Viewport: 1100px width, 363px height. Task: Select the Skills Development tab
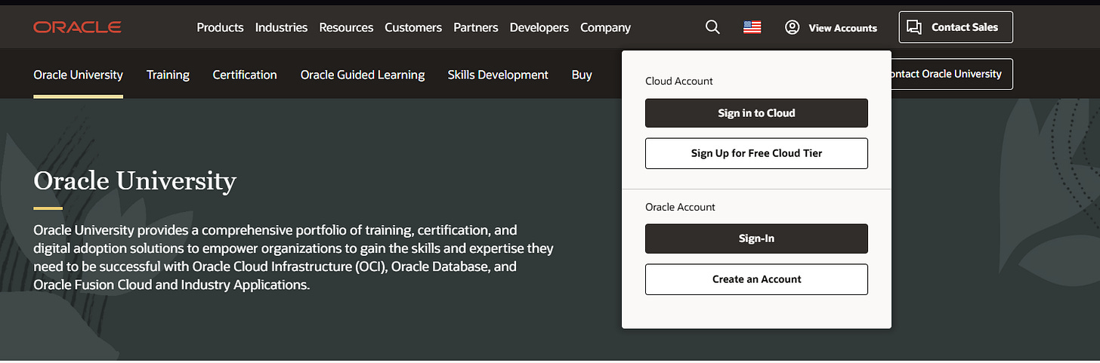(498, 75)
